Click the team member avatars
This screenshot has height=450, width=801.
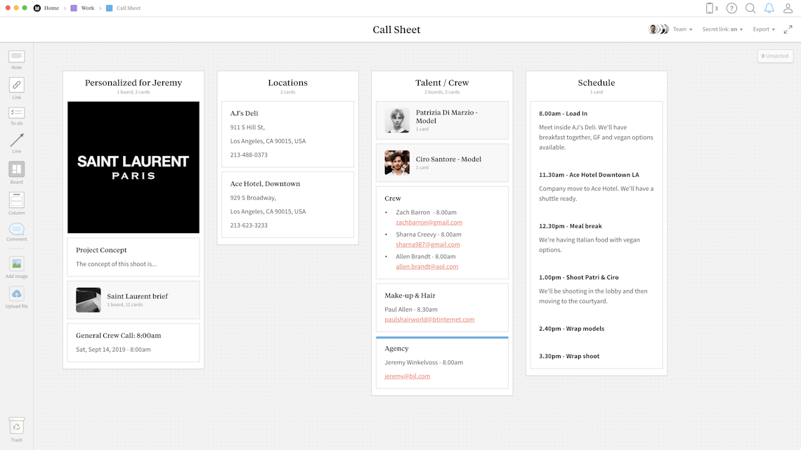coord(658,29)
